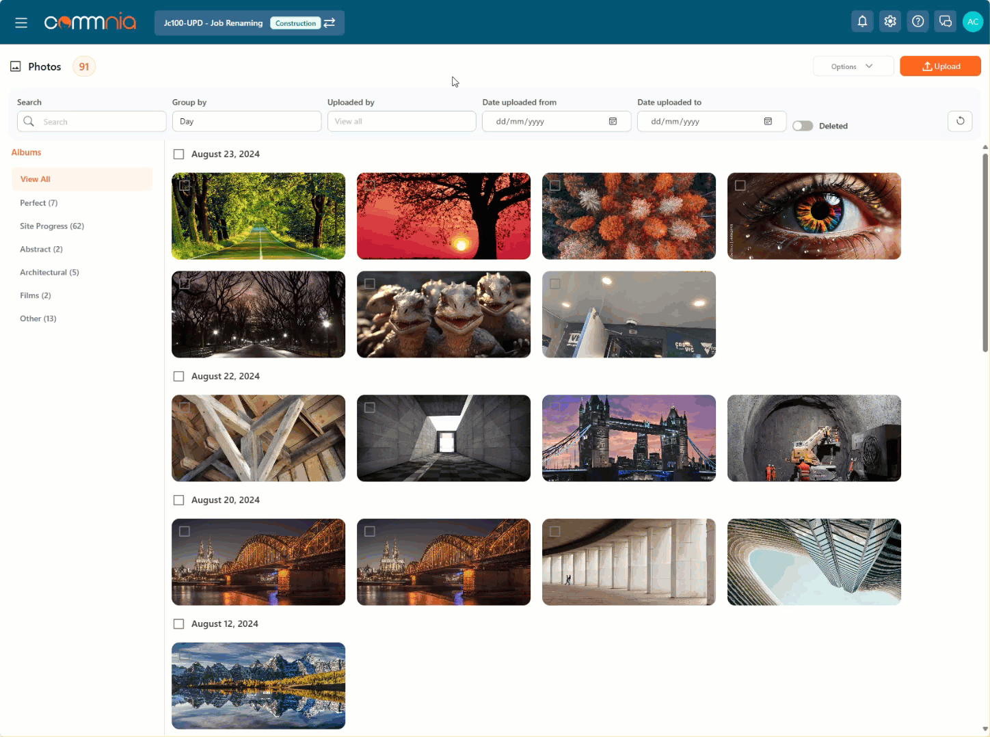Open the wooden beams photo

pos(258,438)
